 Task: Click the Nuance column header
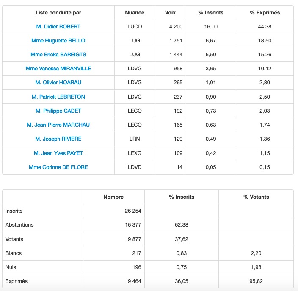[x=135, y=13]
